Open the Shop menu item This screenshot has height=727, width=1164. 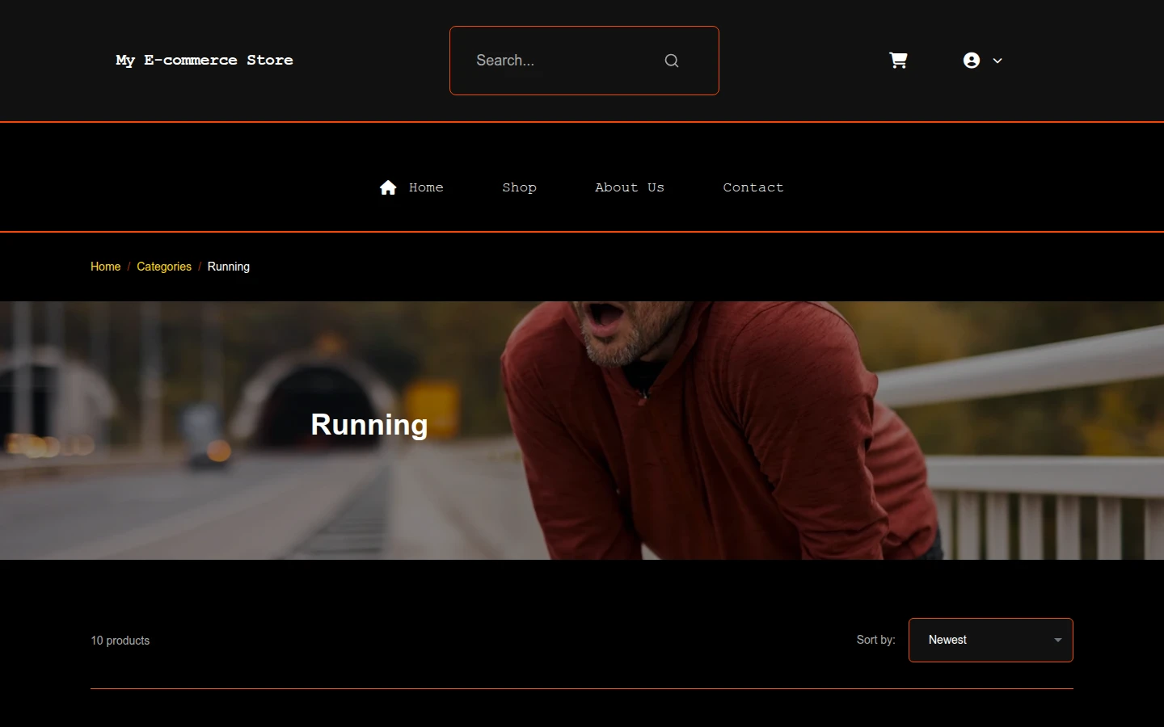519,187
